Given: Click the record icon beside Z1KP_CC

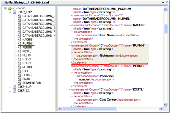Looking at the screenshot, I should [x=15, y=91].
